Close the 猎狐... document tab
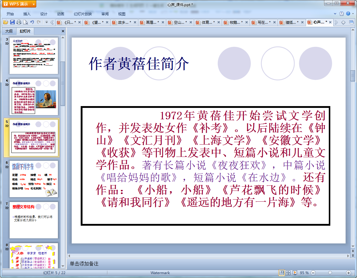This screenshot has height=278, width=357. [x=302, y=22]
